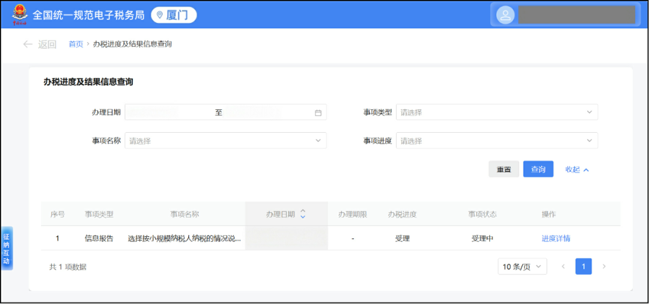Viewport: 649px width, 304px height.
Task: Click the national tax emblem logo
Action: [19, 15]
